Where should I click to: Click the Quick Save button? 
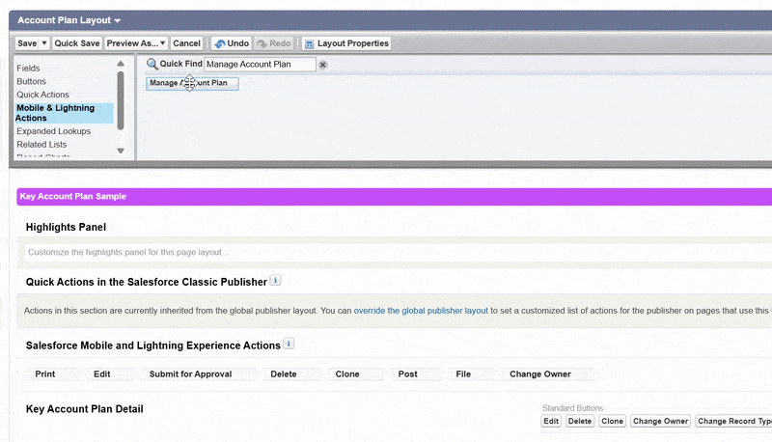coord(77,43)
